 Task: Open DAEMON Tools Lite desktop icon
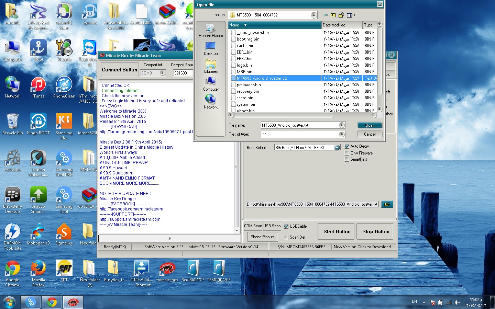click(x=13, y=237)
